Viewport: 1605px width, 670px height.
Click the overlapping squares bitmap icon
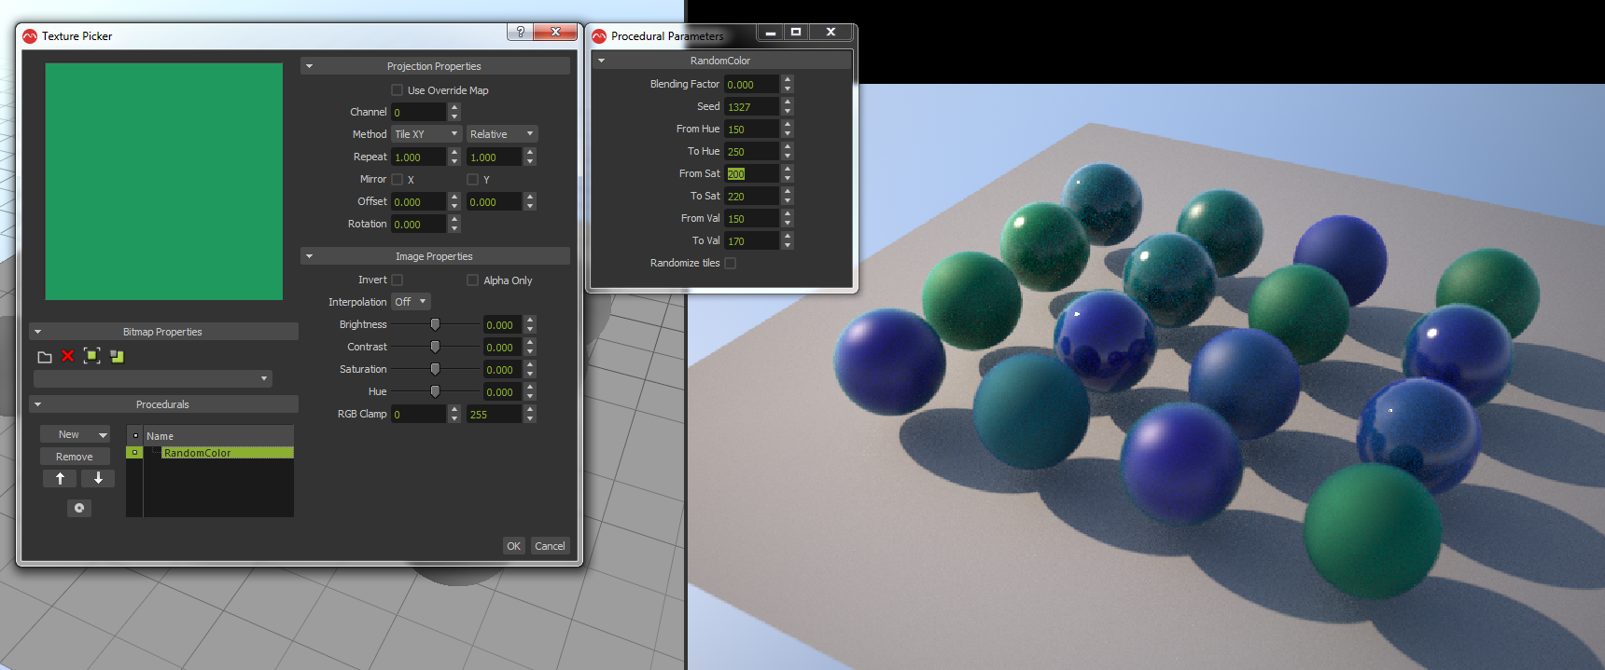point(117,356)
